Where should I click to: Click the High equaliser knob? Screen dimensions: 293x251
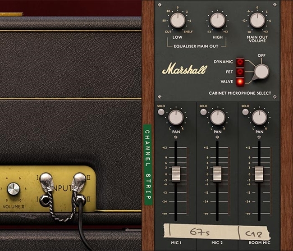point(218,20)
